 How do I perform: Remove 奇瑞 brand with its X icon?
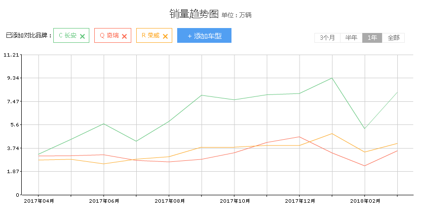click(x=124, y=36)
